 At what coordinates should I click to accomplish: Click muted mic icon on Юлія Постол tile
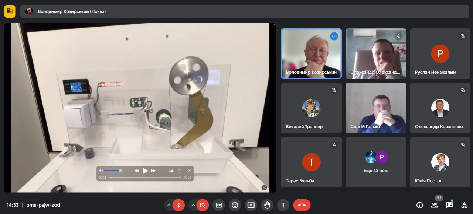coord(463,145)
